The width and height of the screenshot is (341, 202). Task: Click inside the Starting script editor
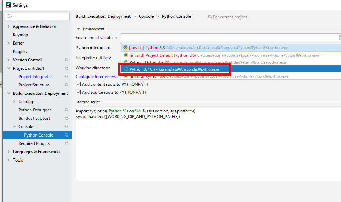point(208,144)
